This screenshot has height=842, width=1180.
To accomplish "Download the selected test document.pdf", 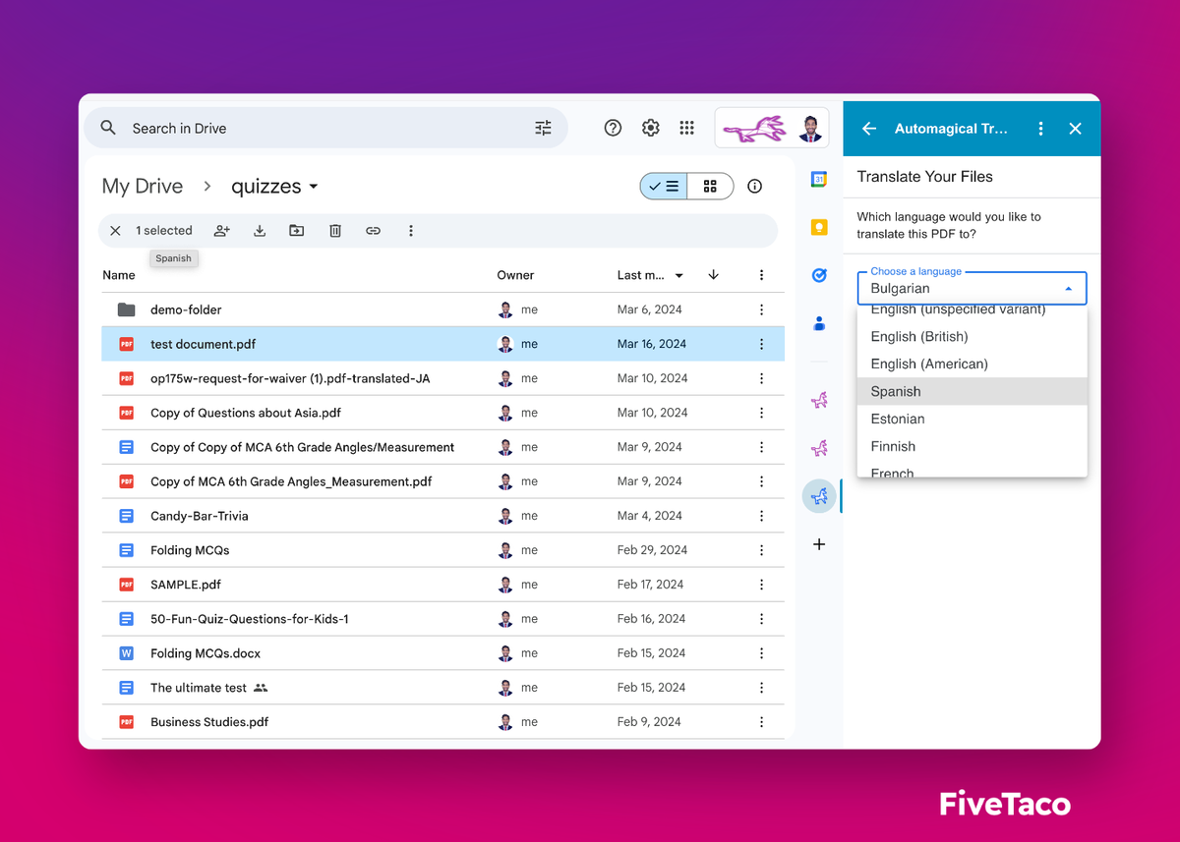I will [x=259, y=230].
